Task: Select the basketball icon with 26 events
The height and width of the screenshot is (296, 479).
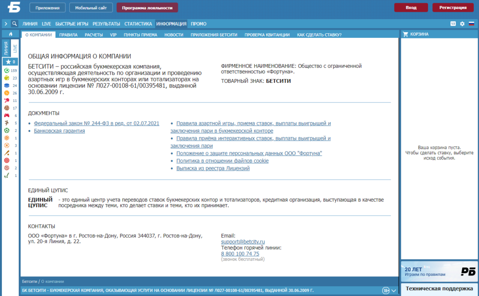Action: 7,93
